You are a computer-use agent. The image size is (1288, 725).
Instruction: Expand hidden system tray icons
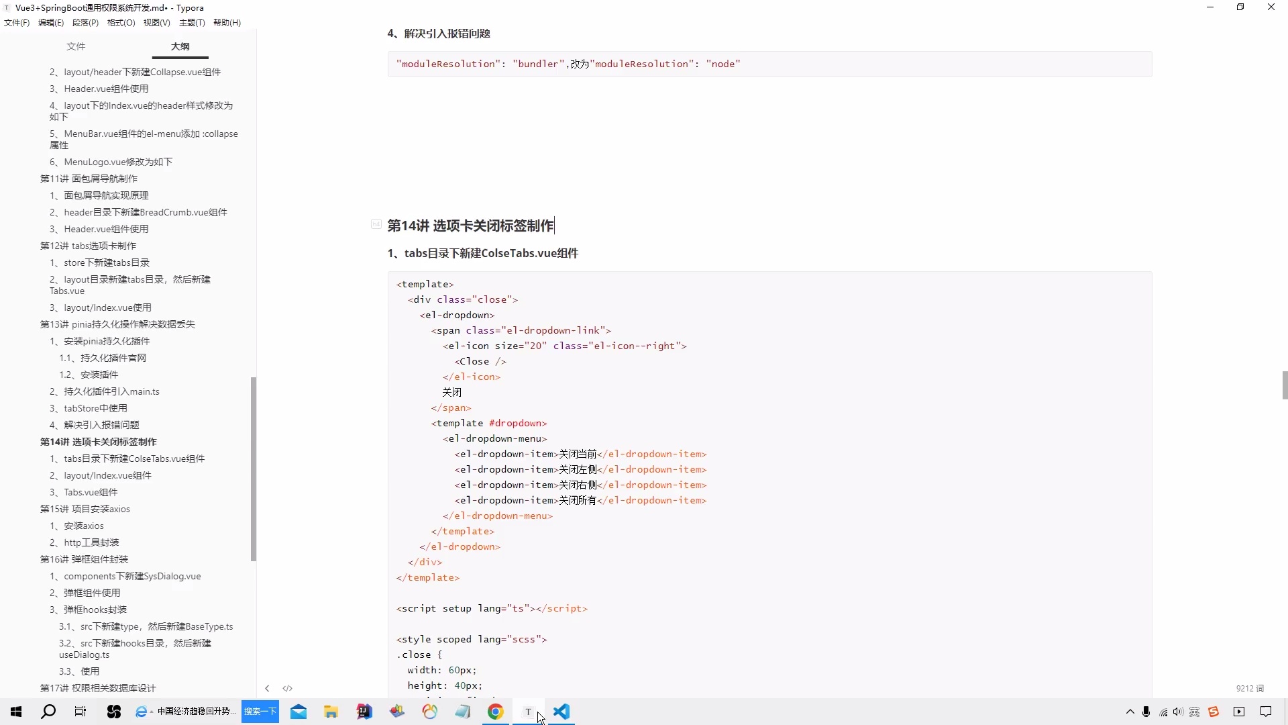(1130, 712)
